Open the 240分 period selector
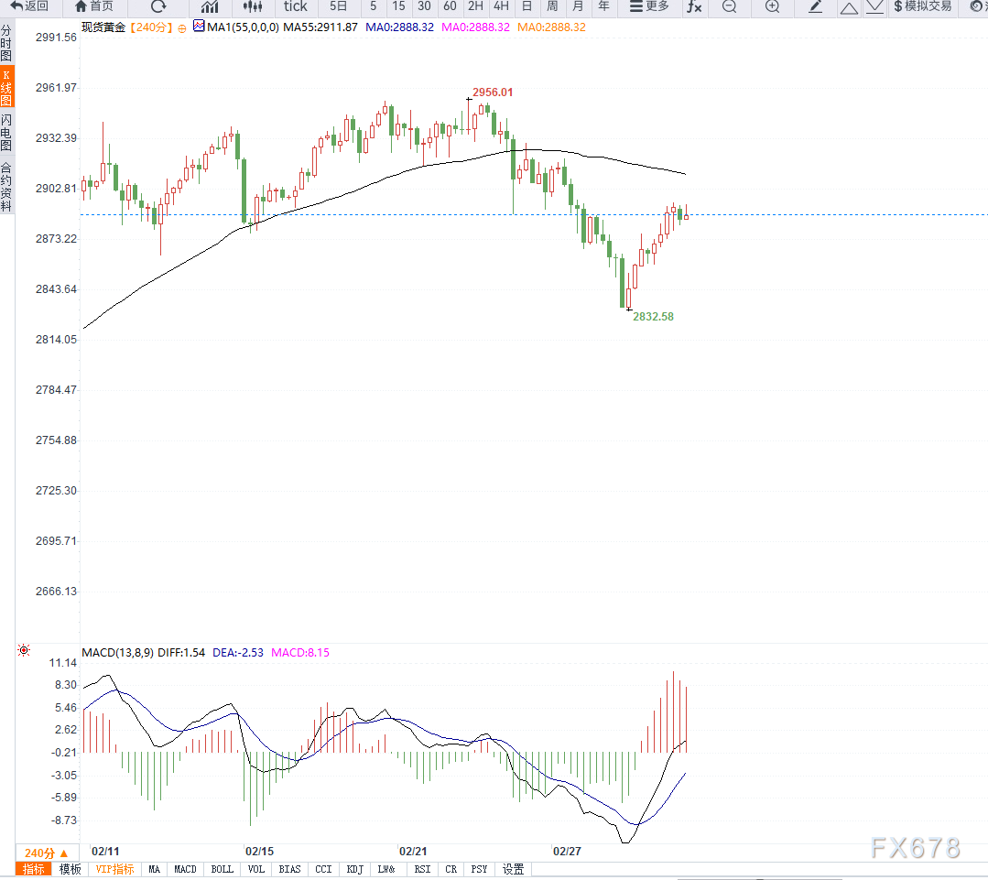The width and height of the screenshot is (988, 880). [45, 853]
